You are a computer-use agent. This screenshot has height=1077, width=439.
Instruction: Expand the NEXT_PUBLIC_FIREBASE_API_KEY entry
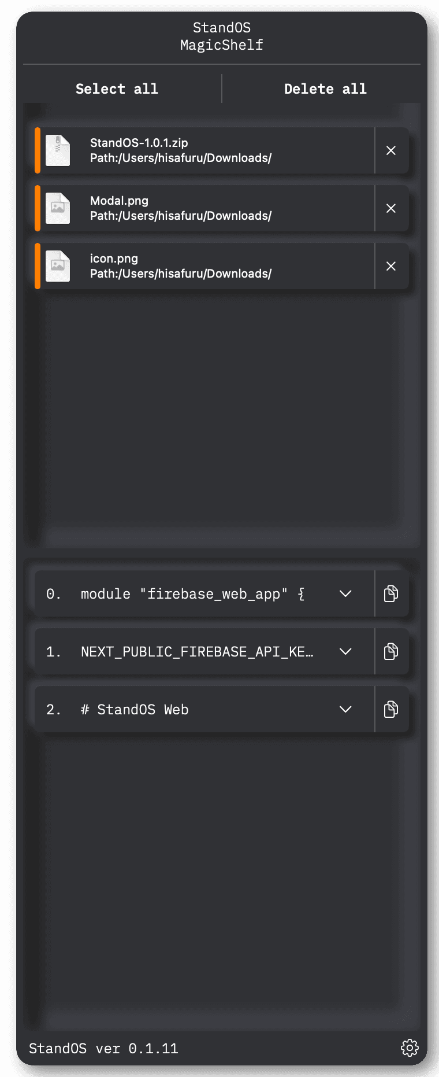pos(345,651)
